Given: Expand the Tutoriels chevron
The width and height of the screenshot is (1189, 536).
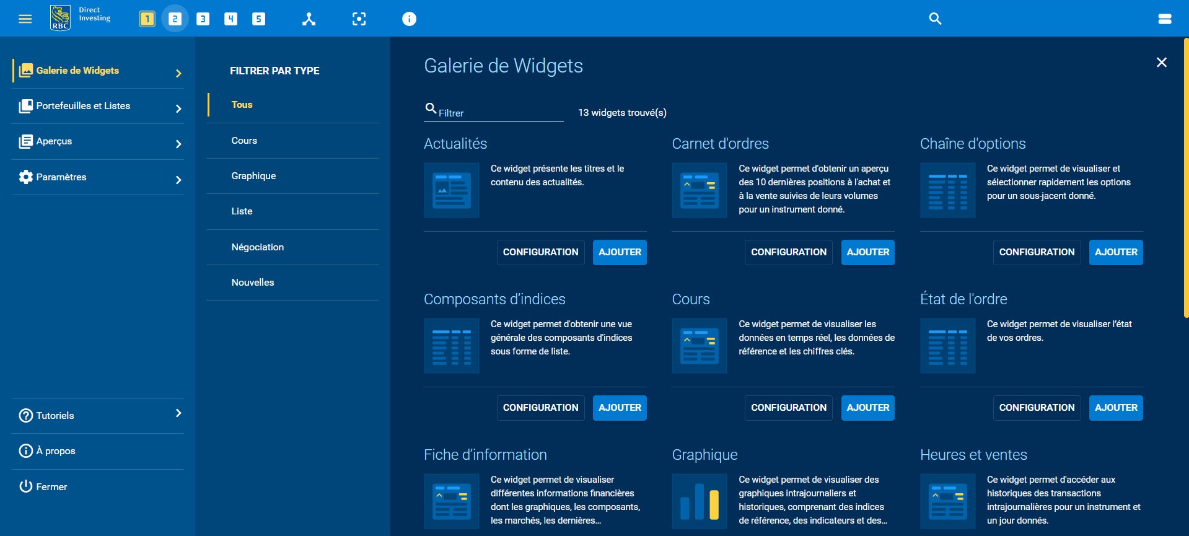Looking at the screenshot, I should (178, 413).
